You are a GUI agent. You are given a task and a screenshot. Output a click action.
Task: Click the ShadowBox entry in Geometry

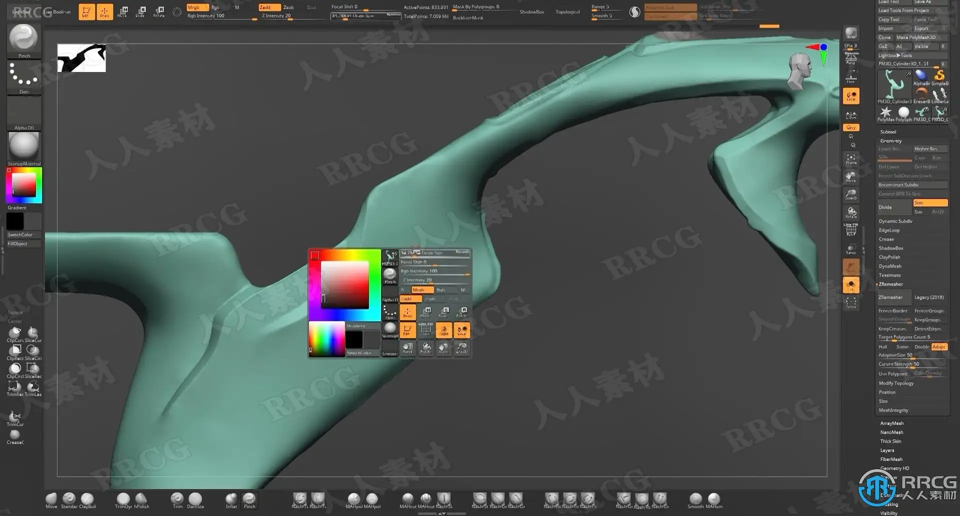[x=891, y=248]
